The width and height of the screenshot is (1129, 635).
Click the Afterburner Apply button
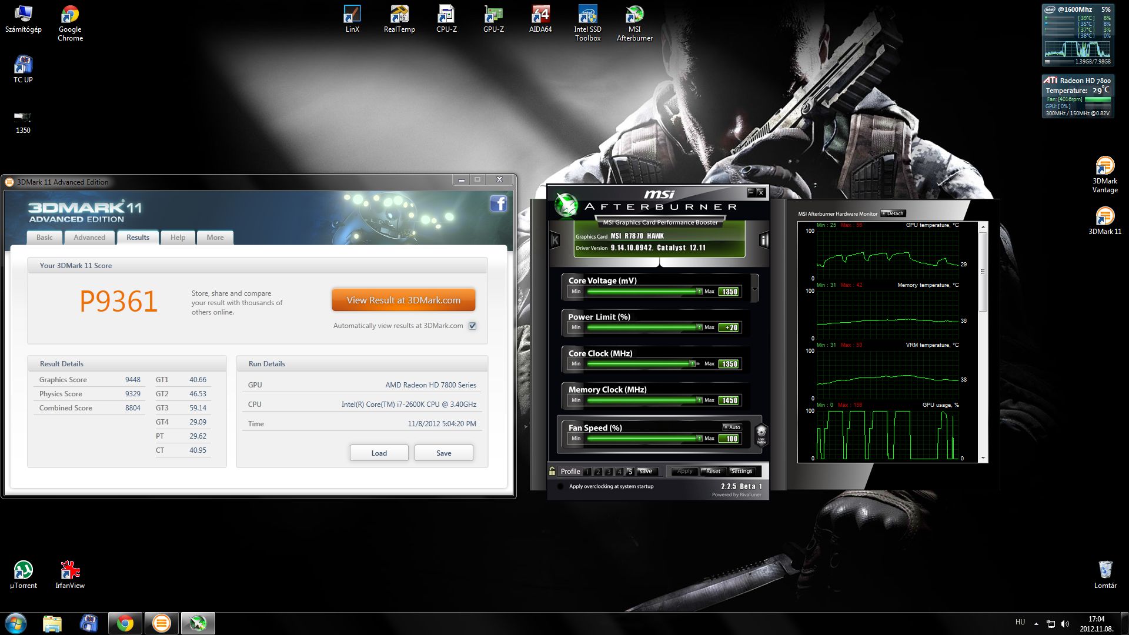tap(684, 471)
